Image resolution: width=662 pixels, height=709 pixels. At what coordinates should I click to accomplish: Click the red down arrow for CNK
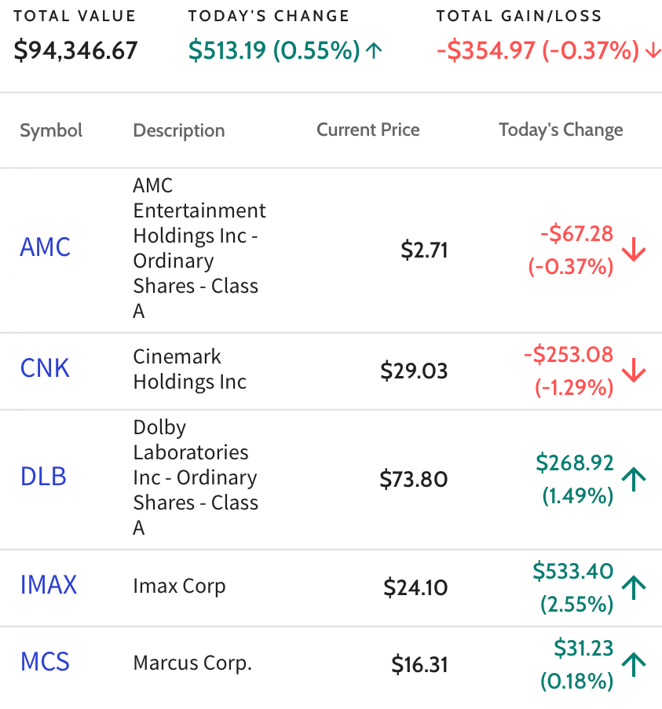point(634,371)
